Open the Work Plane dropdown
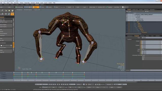The width and height of the screenshot is (162, 91). pyautogui.click(x=117, y=7)
